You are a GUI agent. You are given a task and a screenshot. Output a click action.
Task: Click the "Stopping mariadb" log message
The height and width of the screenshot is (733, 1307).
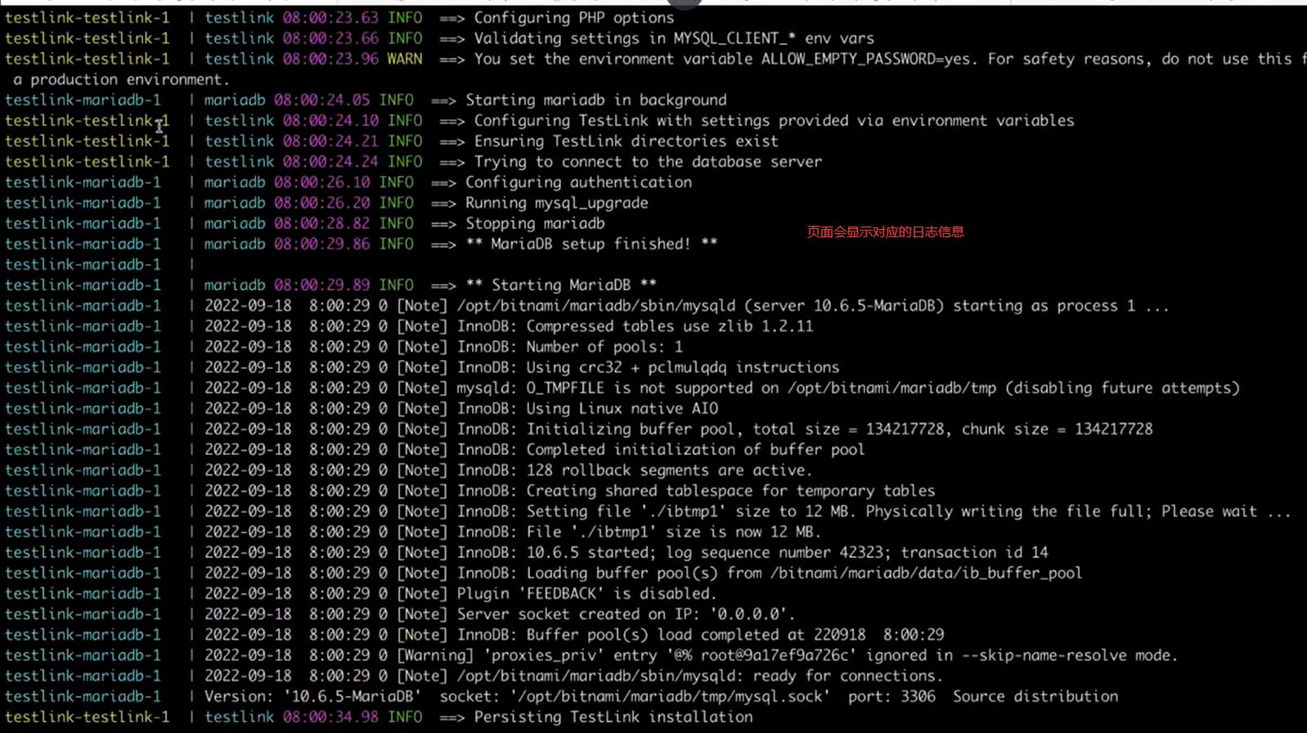coord(536,223)
